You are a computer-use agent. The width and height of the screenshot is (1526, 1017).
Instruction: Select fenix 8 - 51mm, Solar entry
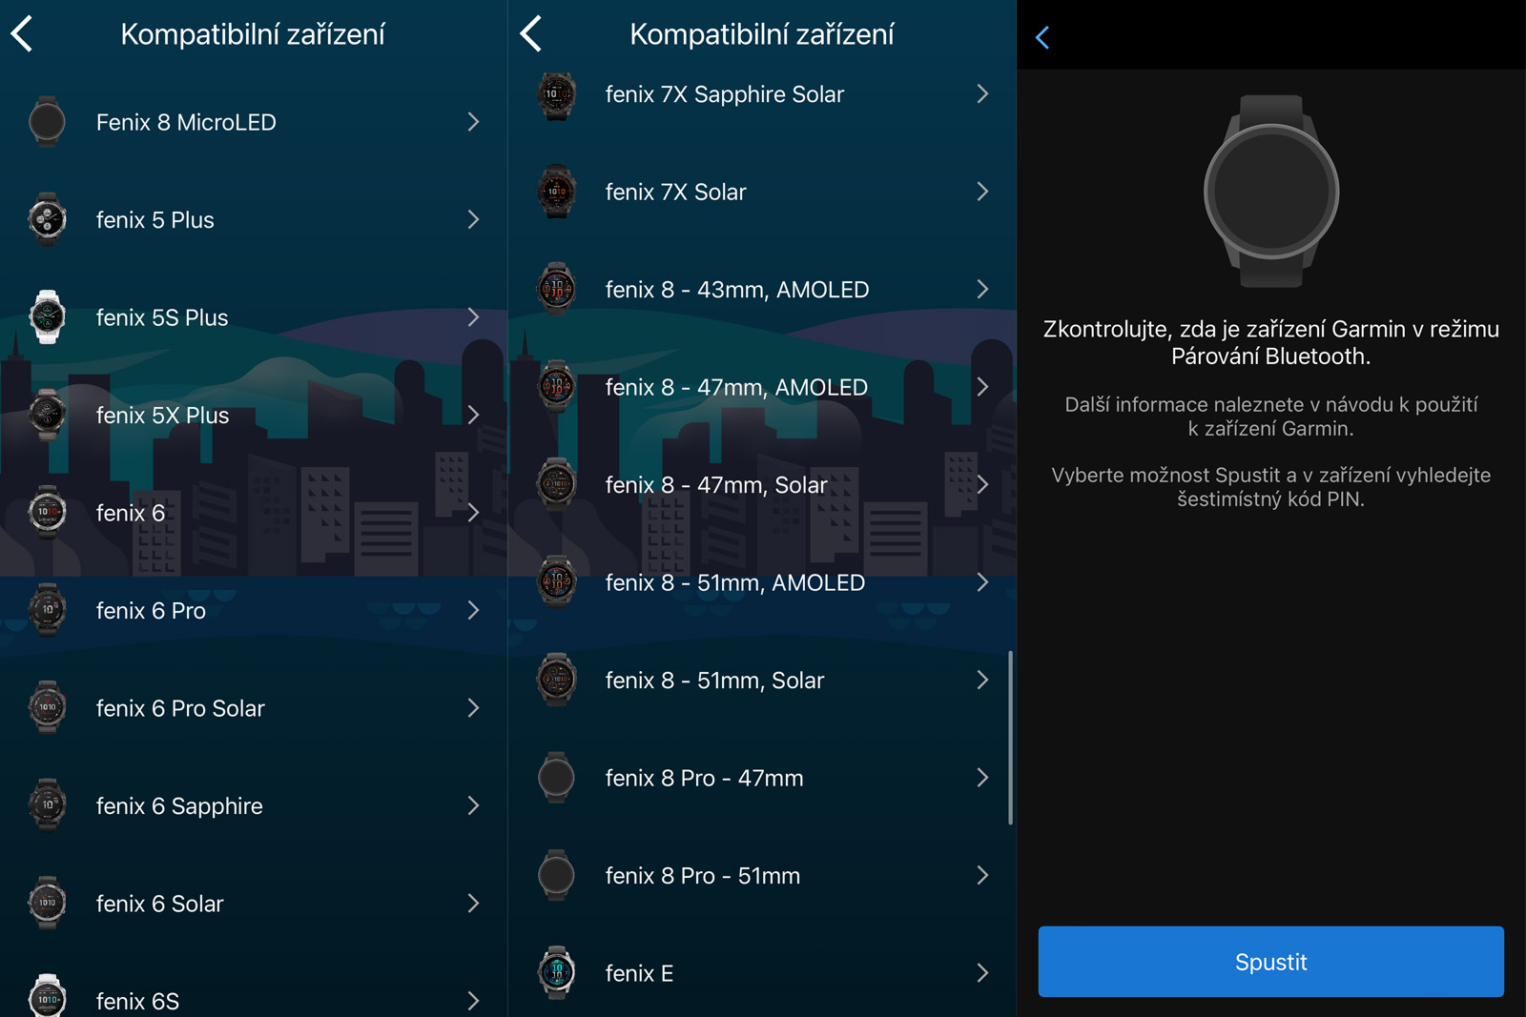tap(762, 681)
